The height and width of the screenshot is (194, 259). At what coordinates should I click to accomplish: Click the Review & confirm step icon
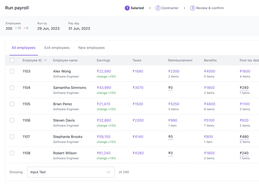[x=192, y=8]
